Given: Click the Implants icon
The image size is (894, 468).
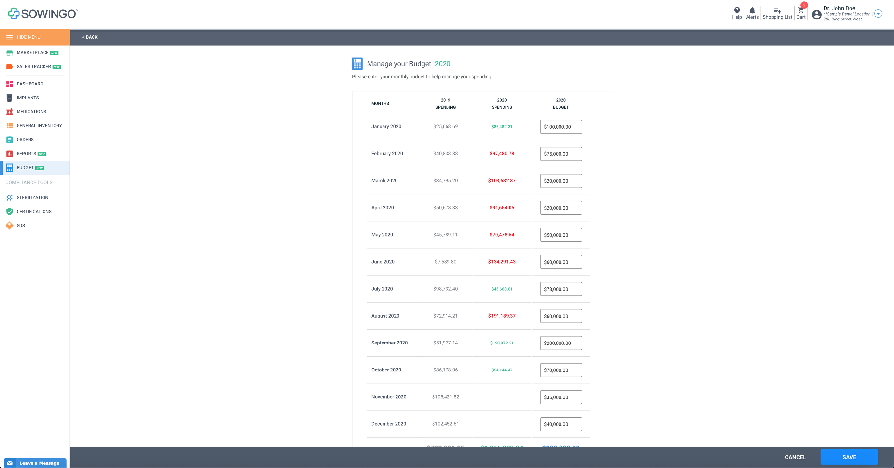Looking at the screenshot, I should click(x=10, y=98).
